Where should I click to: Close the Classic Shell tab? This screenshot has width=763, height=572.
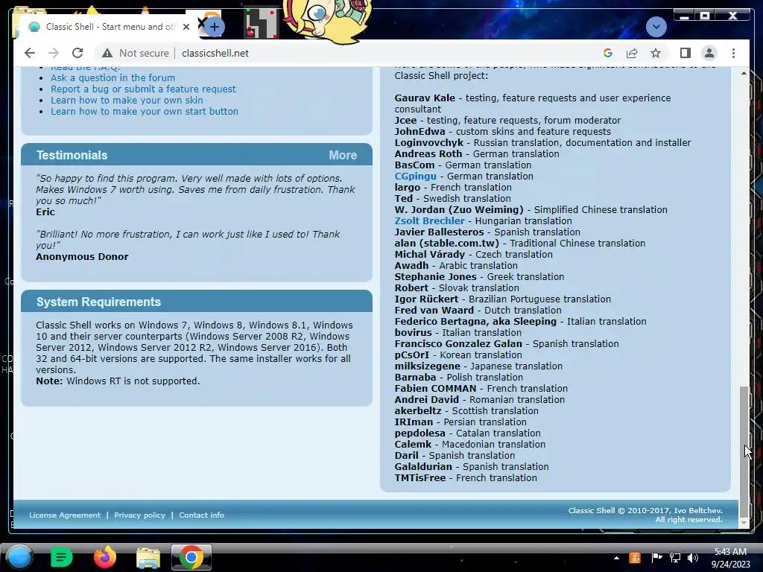coord(186,27)
